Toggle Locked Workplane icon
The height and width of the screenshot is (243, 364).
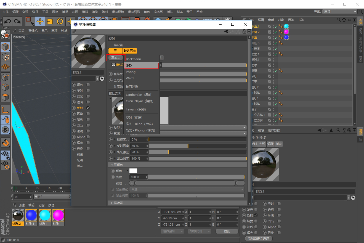[6, 155]
